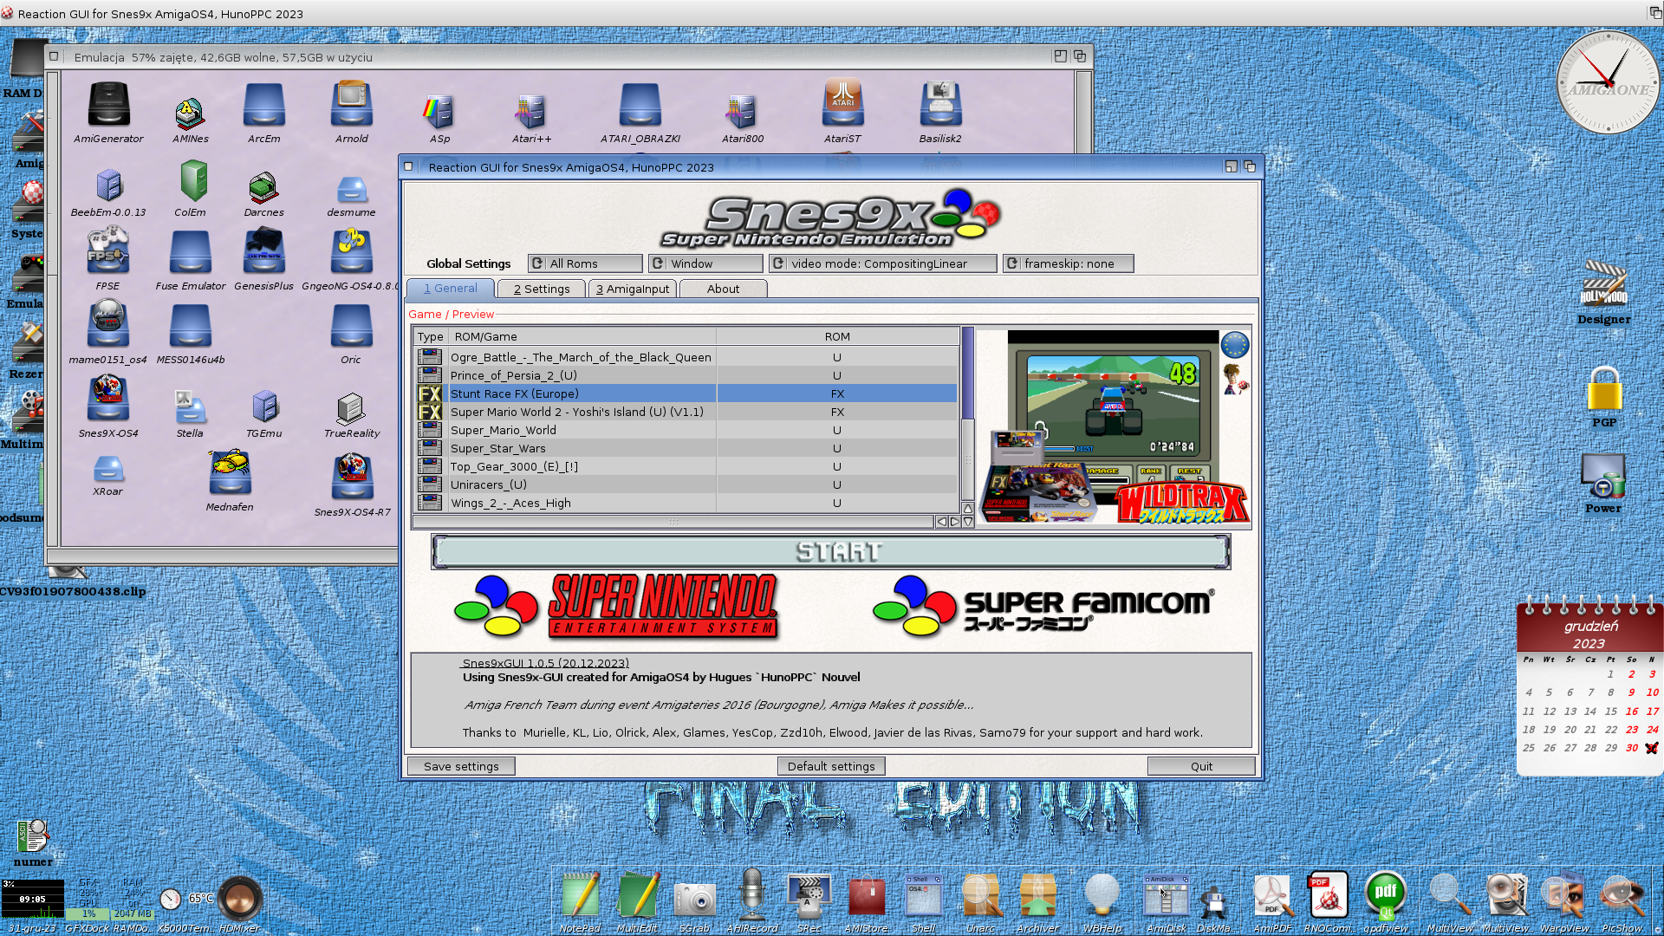Screen dimensions: 1664x936
Task: Click the ROM list scroll down arrow
Action: (x=968, y=522)
